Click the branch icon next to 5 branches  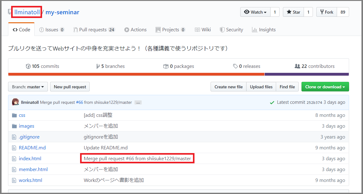tap(98, 66)
